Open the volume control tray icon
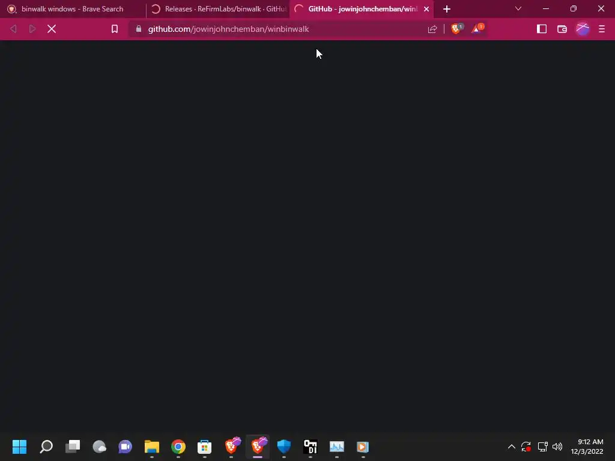 557,447
